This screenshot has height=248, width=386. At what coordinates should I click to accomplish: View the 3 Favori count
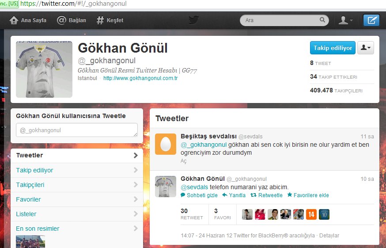[x=223, y=214]
